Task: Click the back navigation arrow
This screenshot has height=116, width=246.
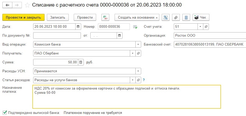Action: coord(7,5)
